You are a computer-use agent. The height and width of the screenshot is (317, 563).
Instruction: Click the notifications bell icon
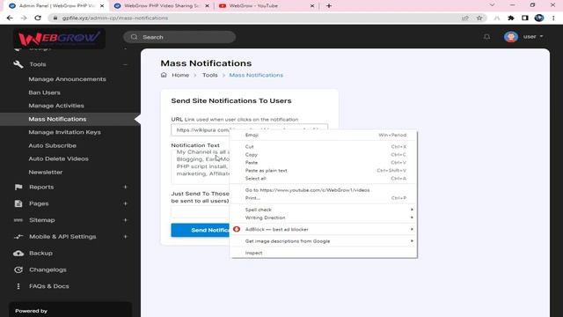point(486,37)
